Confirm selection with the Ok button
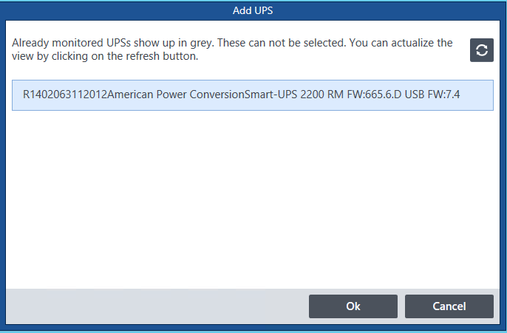Viewport: 507px width, 333px height. tap(353, 306)
